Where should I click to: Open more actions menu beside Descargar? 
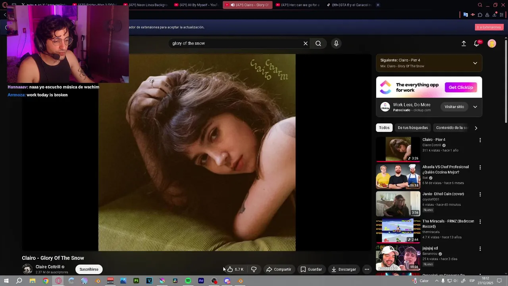367,269
